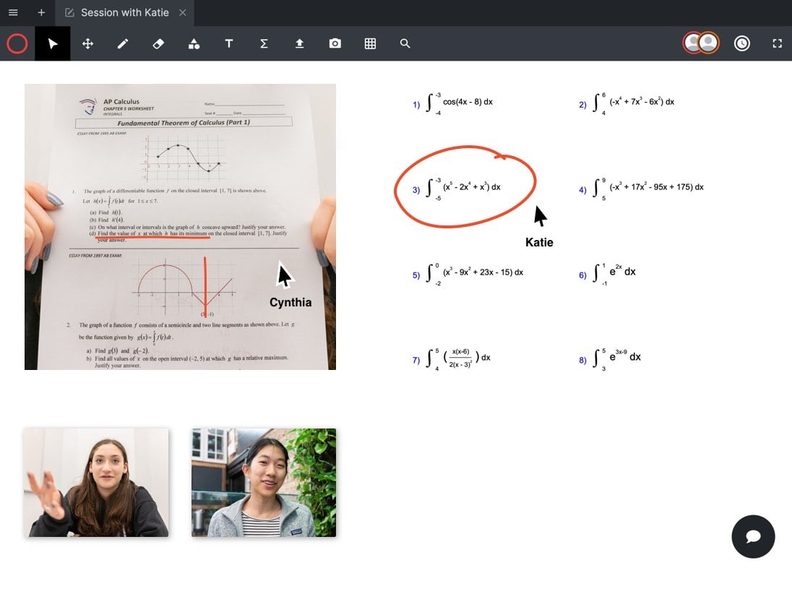This screenshot has width=792, height=594.
Task: Click the edit icon on session tab
Action: click(69, 12)
